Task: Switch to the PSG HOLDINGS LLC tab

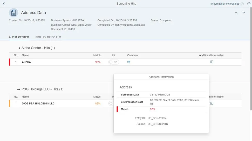Action: (48, 37)
